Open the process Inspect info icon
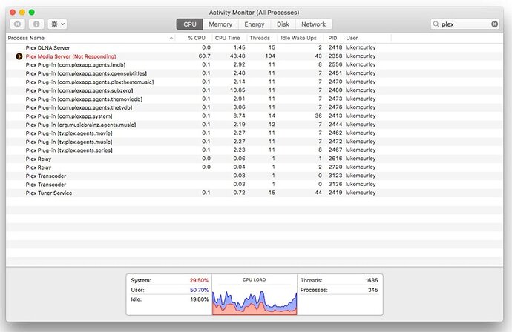The image size is (512, 332). [36, 24]
